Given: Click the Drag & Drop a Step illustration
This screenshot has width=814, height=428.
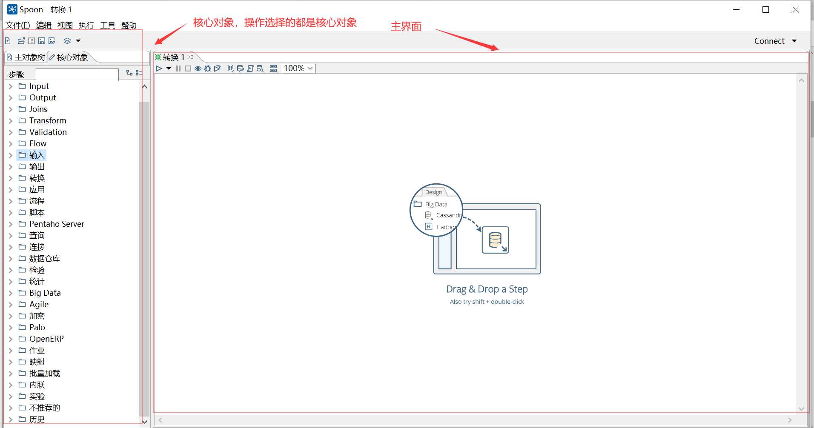Looking at the screenshot, I should (x=475, y=230).
